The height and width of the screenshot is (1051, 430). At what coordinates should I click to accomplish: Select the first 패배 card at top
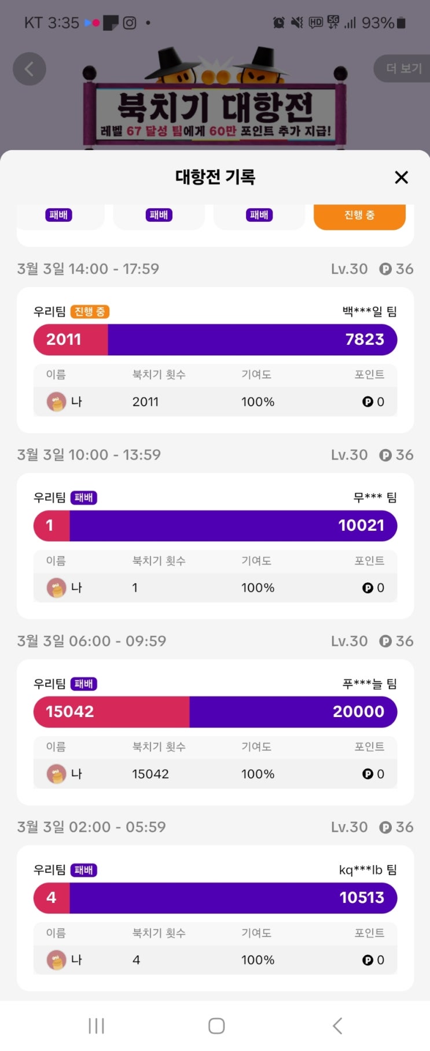[59, 215]
